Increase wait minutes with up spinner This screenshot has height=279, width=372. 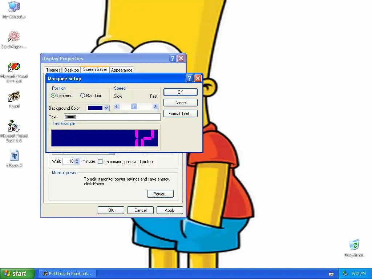point(77,160)
